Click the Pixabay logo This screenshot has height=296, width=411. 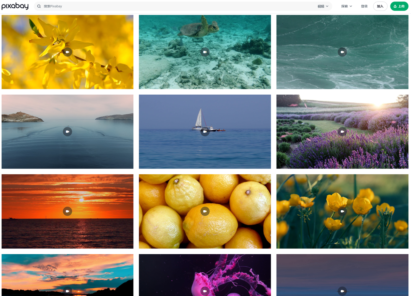(x=15, y=6)
